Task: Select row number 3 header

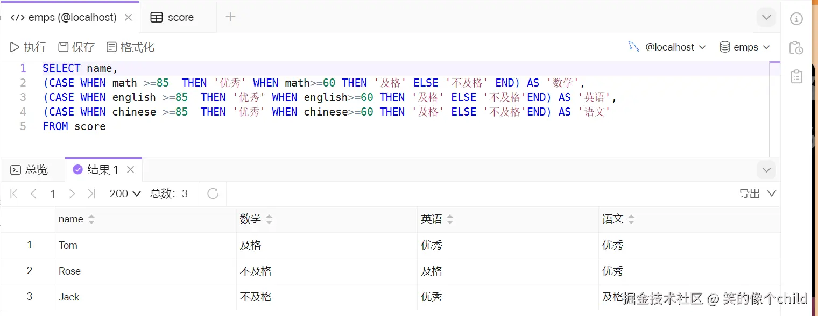Action: (29, 297)
